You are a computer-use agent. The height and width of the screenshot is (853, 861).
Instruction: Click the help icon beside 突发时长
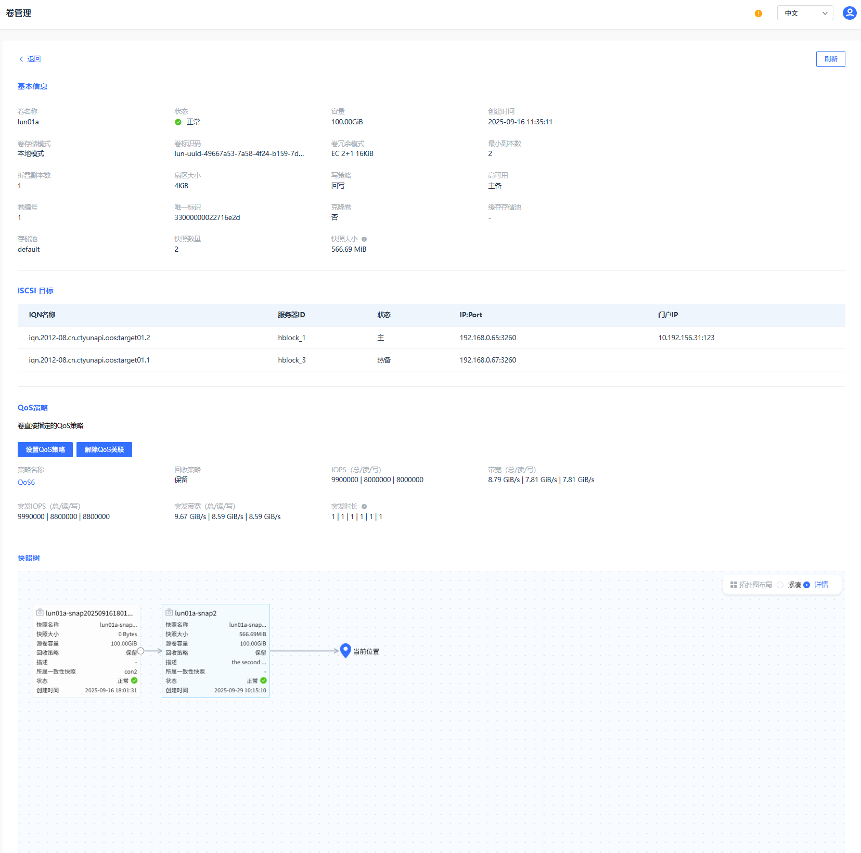(x=364, y=507)
